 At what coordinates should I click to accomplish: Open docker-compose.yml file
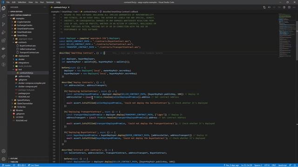[28, 87]
